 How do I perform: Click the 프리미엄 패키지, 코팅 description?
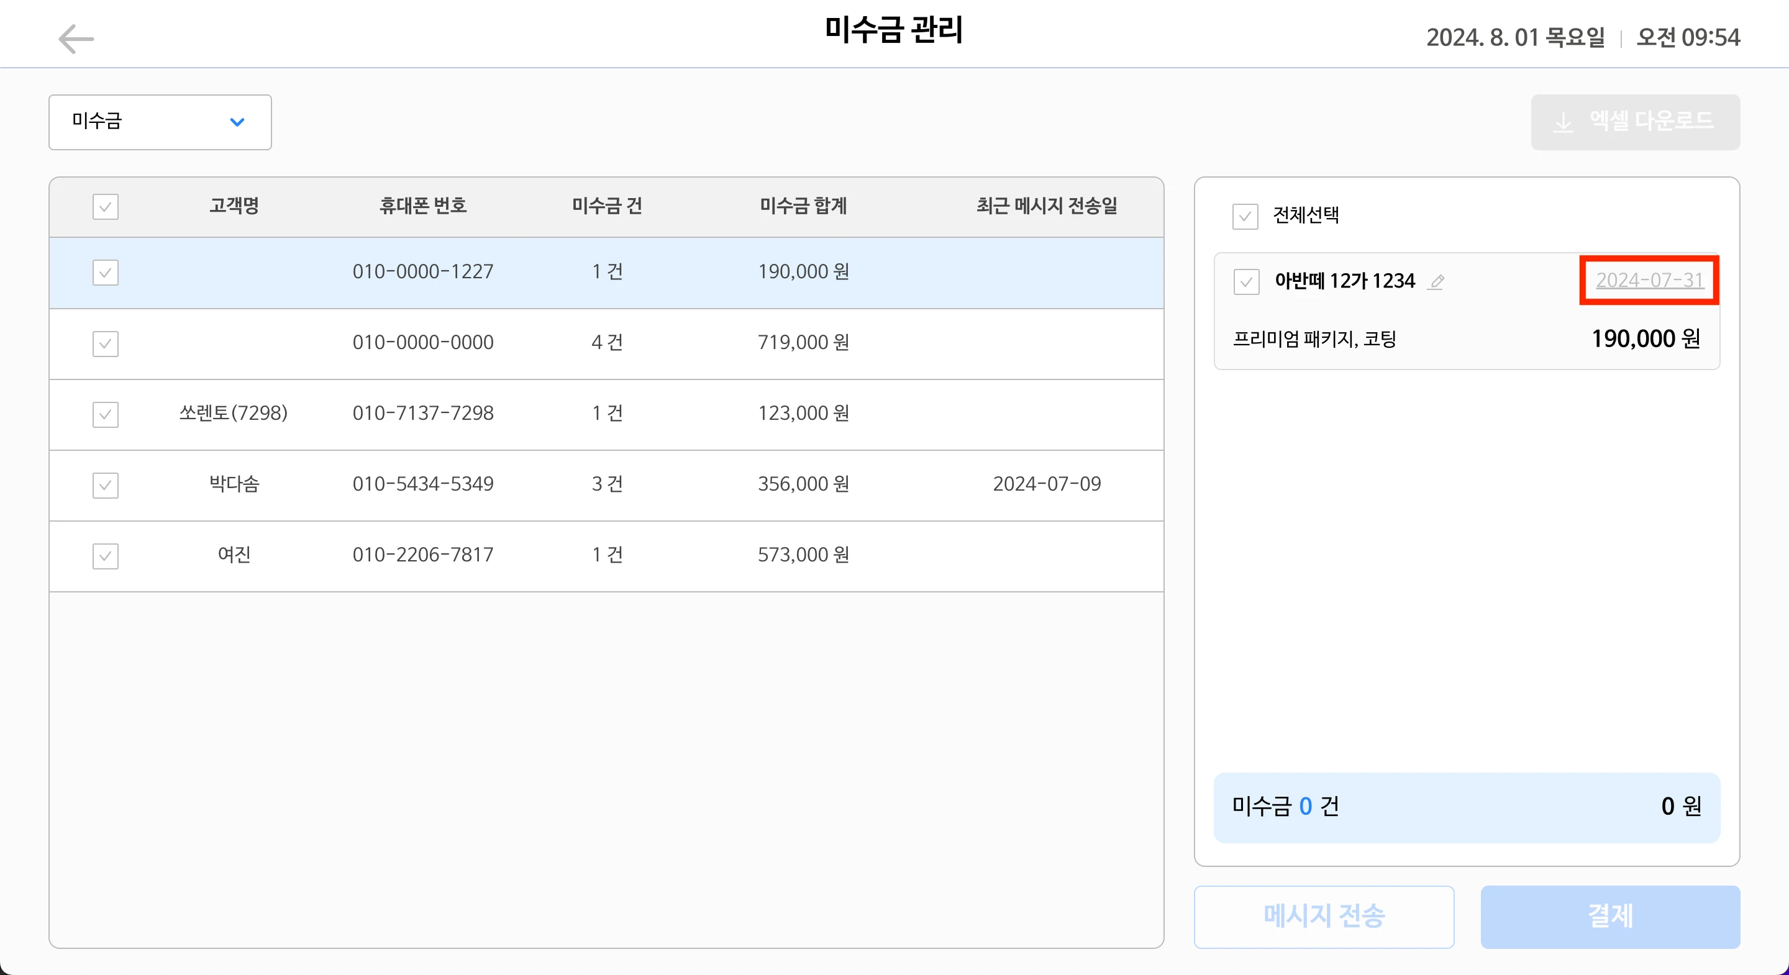click(1314, 339)
